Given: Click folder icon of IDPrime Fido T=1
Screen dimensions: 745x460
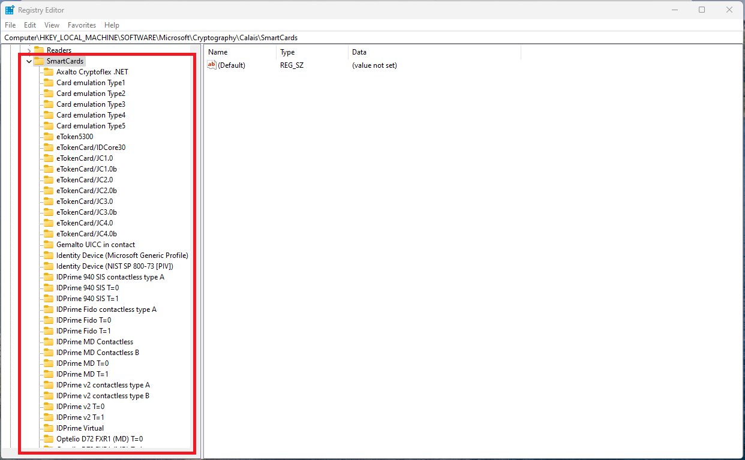Looking at the screenshot, I should pyautogui.click(x=49, y=331).
